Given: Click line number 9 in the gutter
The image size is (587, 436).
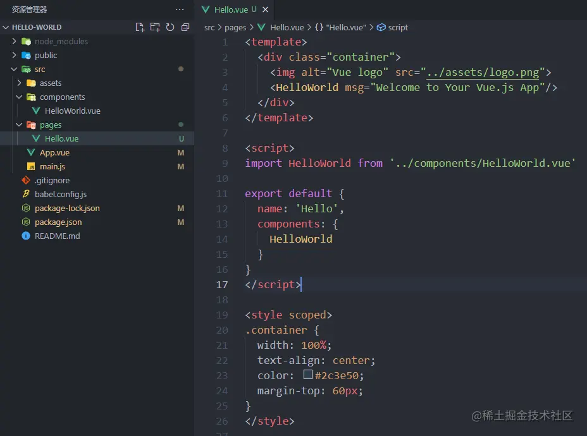Looking at the screenshot, I should tap(225, 164).
